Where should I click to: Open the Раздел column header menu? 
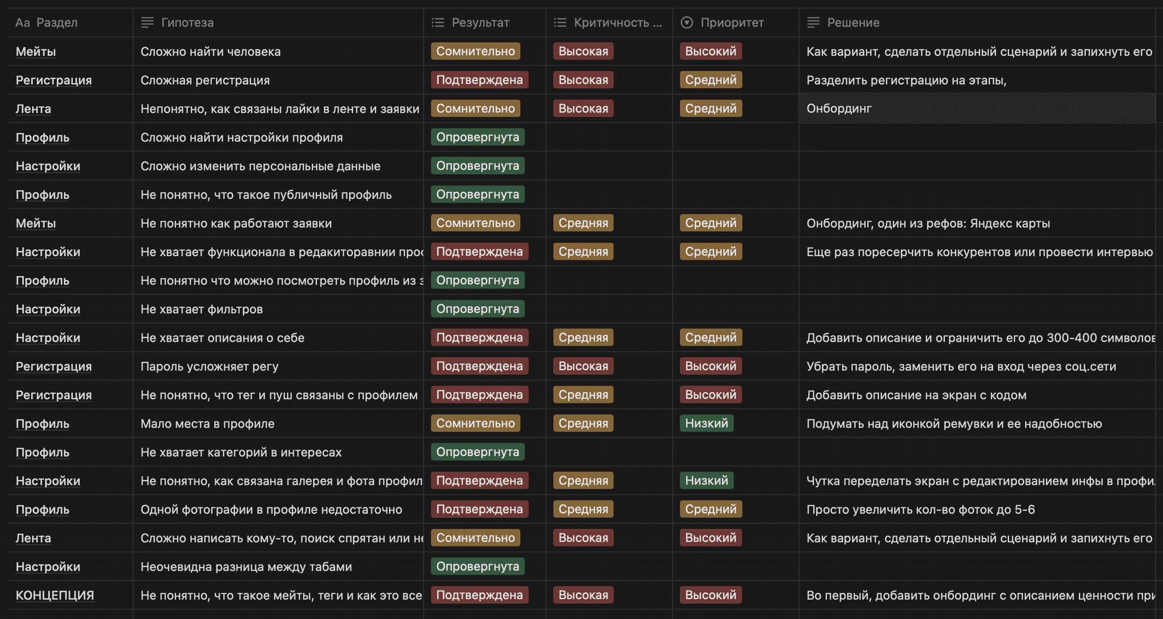(x=57, y=23)
